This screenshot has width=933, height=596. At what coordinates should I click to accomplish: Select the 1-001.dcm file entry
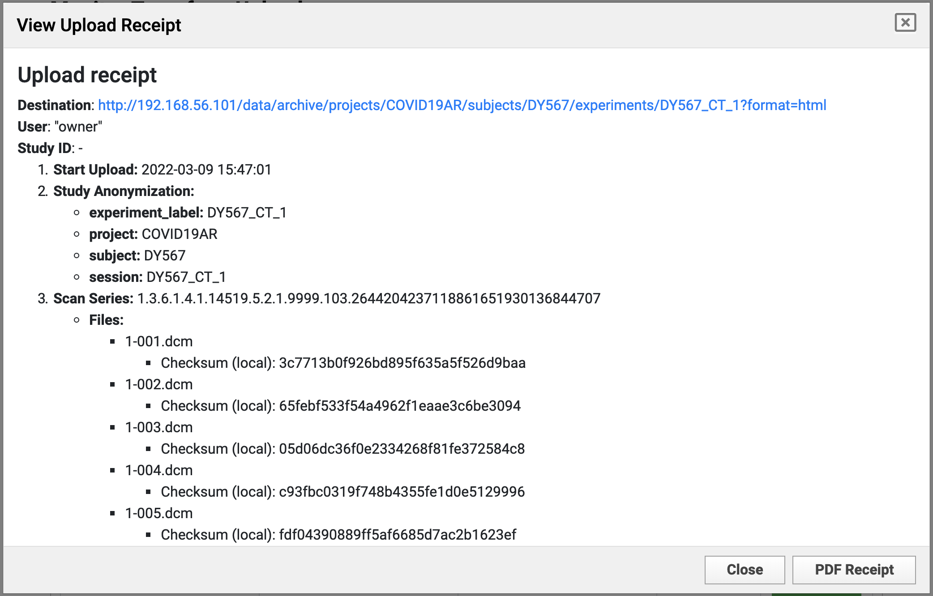click(x=159, y=341)
